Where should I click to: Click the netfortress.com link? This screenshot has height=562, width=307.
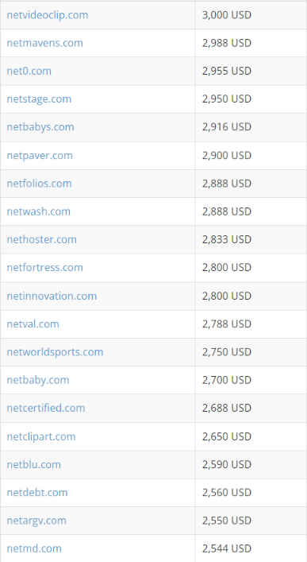tap(44, 267)
